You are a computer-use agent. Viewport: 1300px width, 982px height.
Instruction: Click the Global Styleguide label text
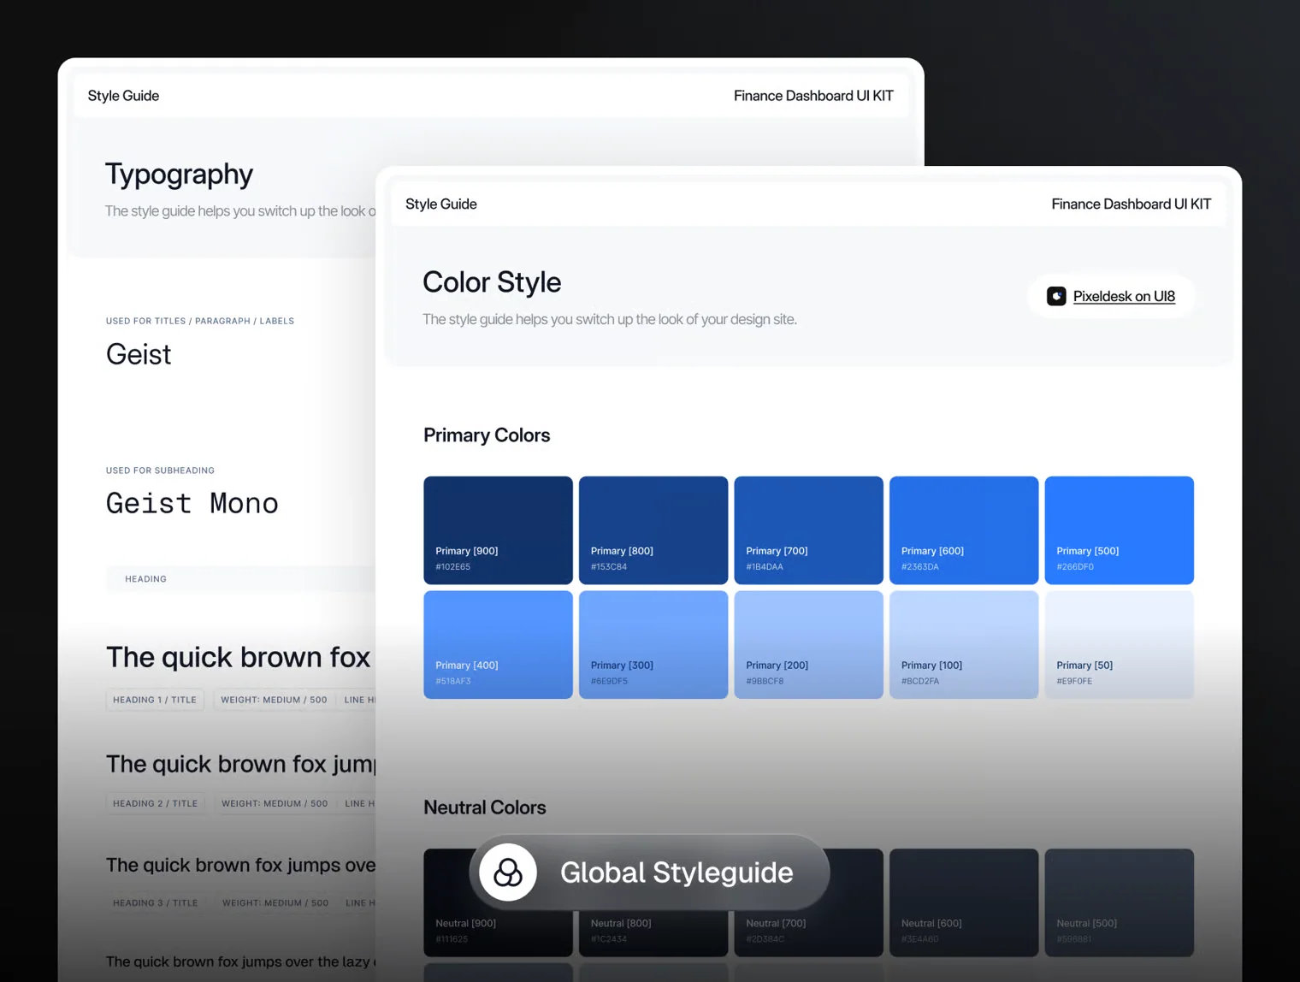pyautogui.click(x=677, y=873)
